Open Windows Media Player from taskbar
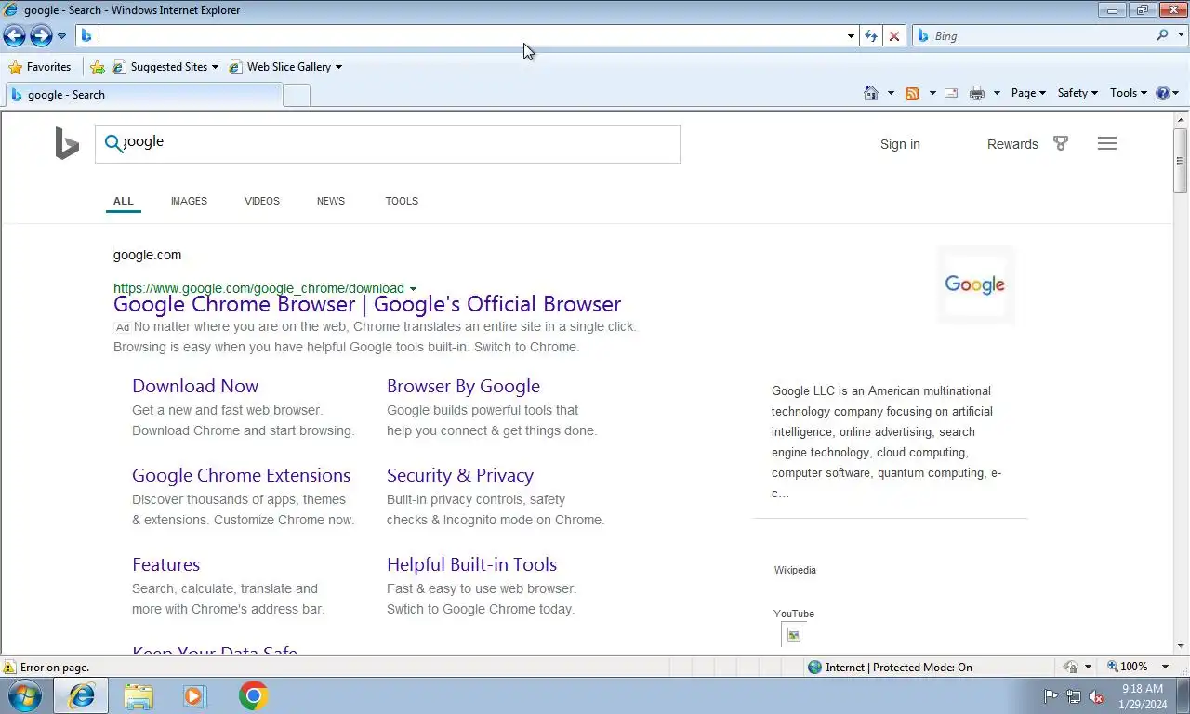This screenshot has width=1190, height=714. [194, 695]
